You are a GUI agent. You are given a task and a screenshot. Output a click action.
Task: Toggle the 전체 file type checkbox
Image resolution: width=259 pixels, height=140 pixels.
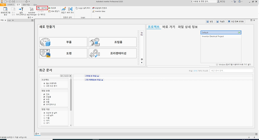click(x=44, y=94)
